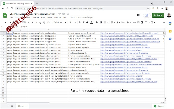Open the font size 10 dropdown
This screenshot has width=174, height=109.
click(x=73, y=22)
